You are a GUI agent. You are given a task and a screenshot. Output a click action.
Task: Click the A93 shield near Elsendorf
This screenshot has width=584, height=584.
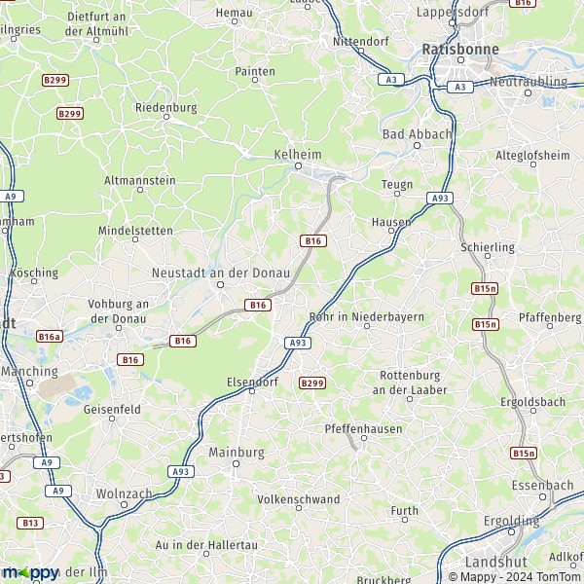point(298,343)
